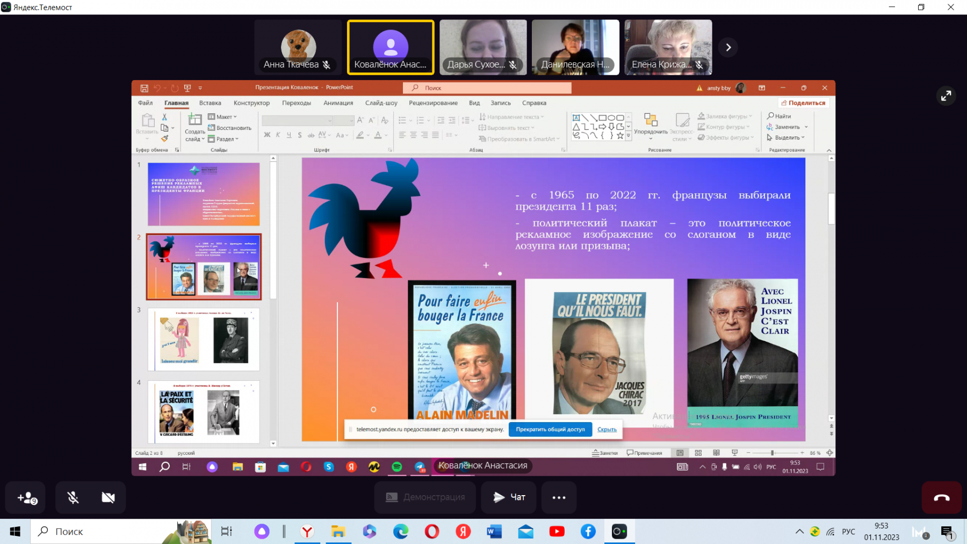Switch to the Переходы tab
967x544 pixels.
[297, 103]
